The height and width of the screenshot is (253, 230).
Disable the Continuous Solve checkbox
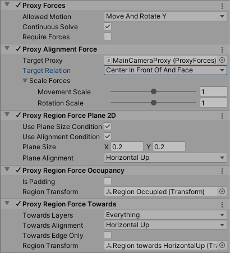[108, 26]
